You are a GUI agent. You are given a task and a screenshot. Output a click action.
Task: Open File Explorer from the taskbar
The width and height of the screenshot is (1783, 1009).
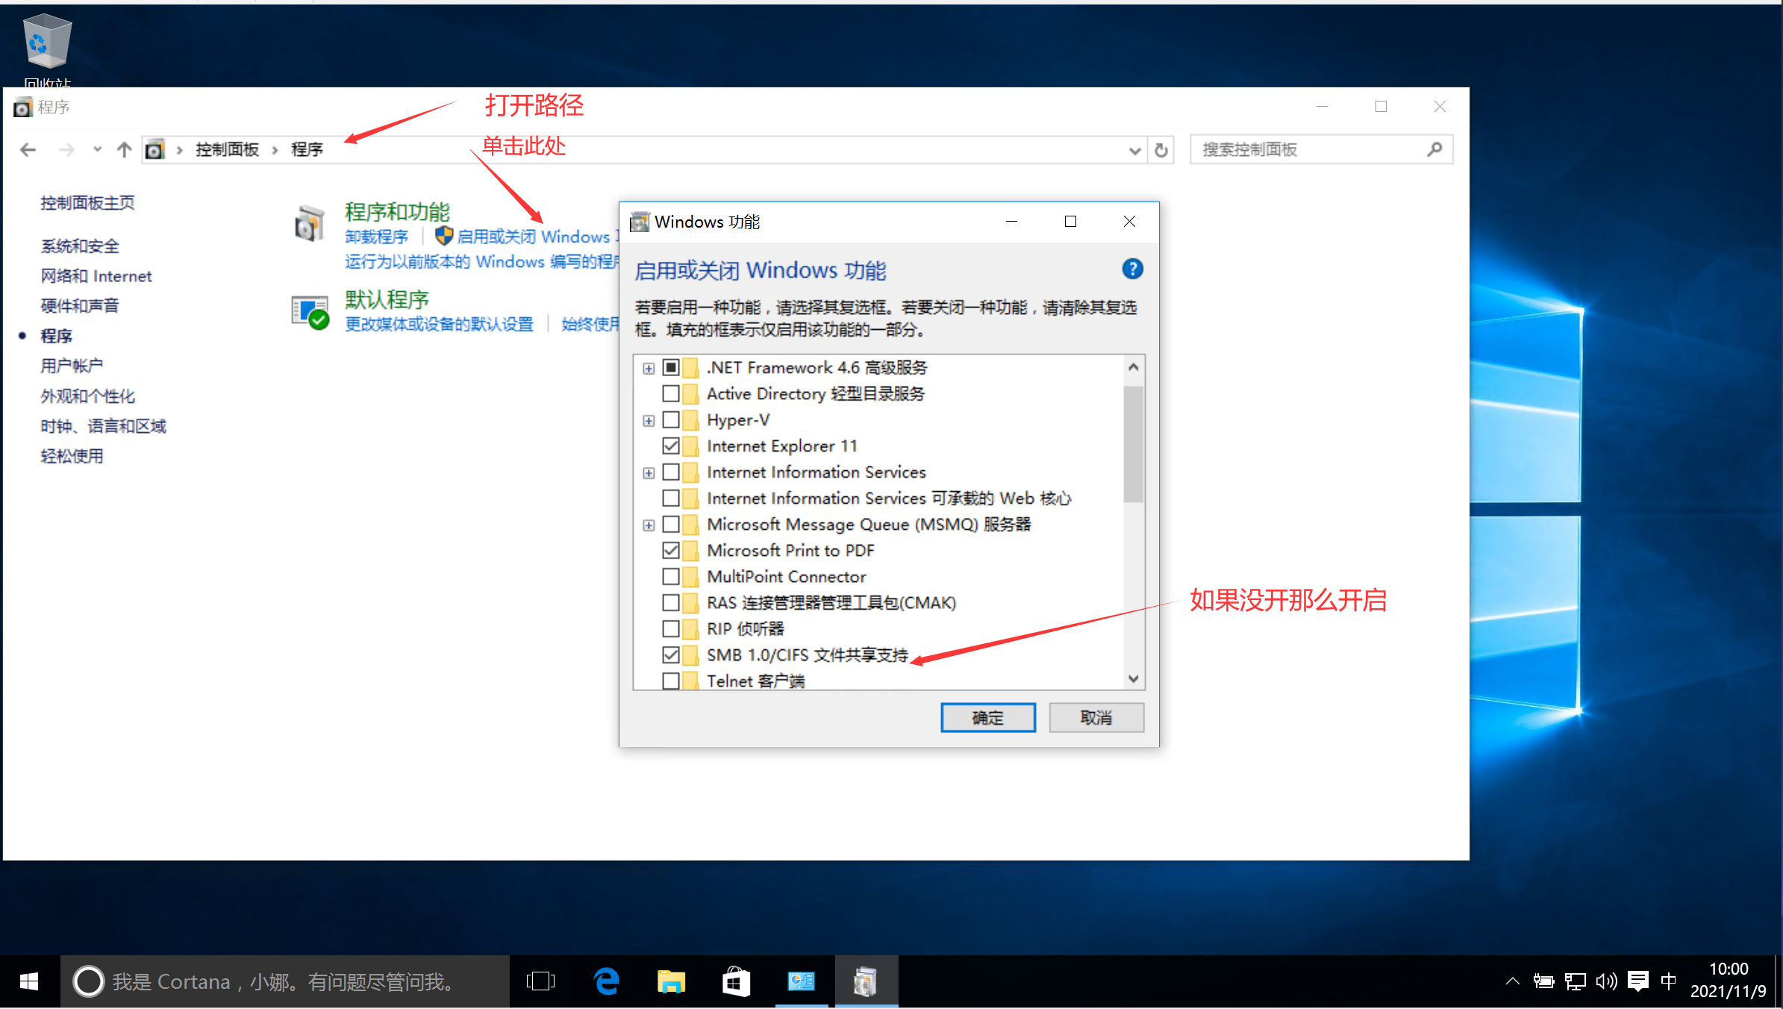point(671,981)
